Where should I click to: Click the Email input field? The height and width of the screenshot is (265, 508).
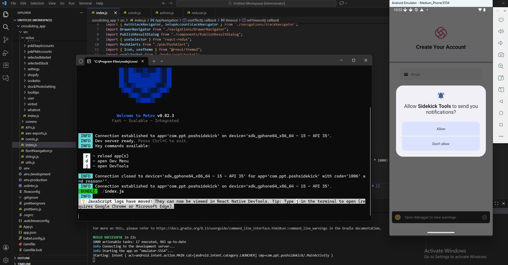point(441,75)
